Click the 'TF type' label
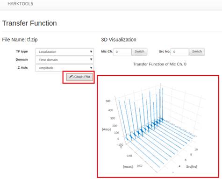The width and height of the screenshot is (222, 179). coord(22,51)
